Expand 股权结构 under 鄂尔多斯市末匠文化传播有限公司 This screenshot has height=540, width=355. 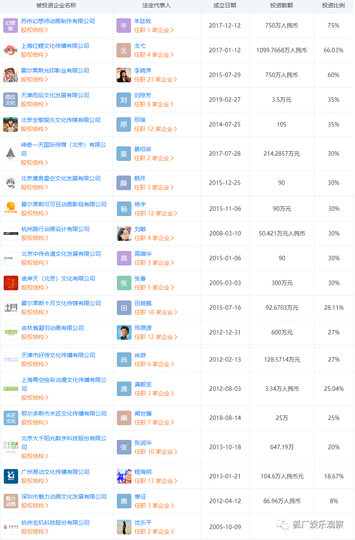[35, 422]
